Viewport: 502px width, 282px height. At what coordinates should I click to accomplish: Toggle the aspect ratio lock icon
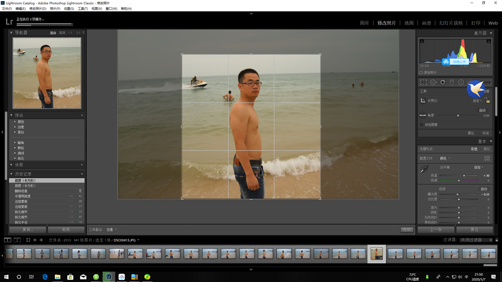click(x=487, y=101)
